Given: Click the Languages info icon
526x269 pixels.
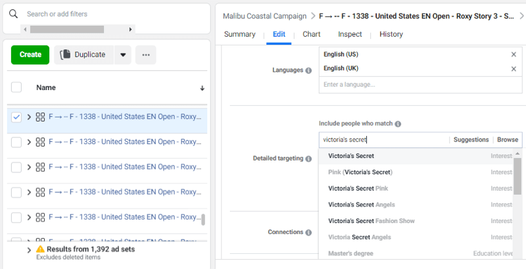Looking at the screenshot, I should tap(308, 70).
